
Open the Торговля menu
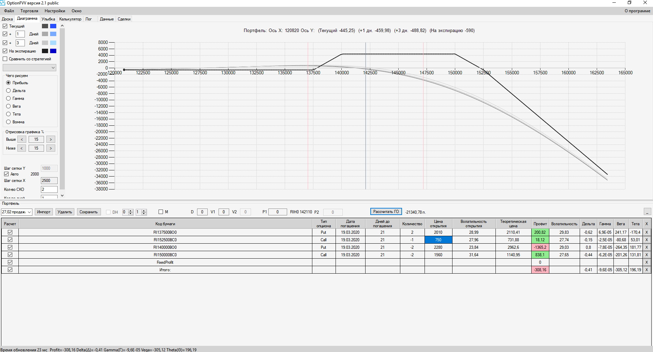[29, 11]
